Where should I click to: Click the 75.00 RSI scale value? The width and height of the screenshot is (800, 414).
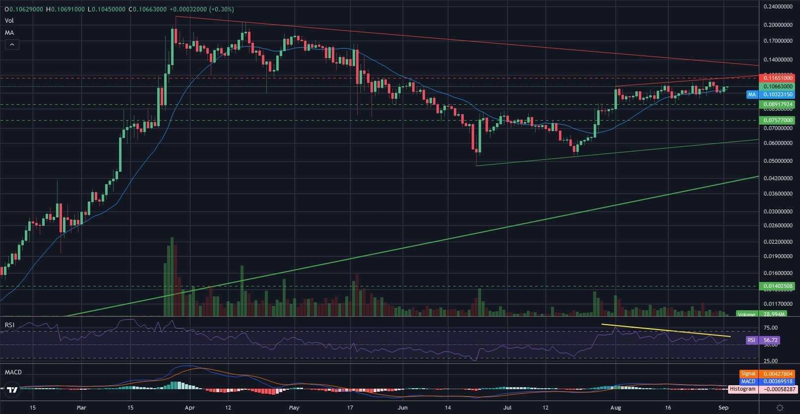tap(771, 328)
